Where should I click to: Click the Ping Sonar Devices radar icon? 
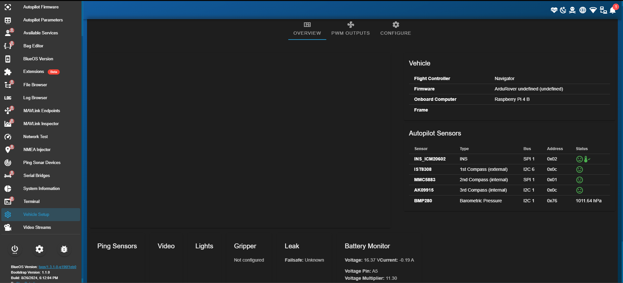coord(8,163)
